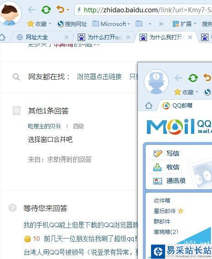Expand the 收藏 dropdown in QQ邮箱 window
212x259 pixels.
coord(197,91)
